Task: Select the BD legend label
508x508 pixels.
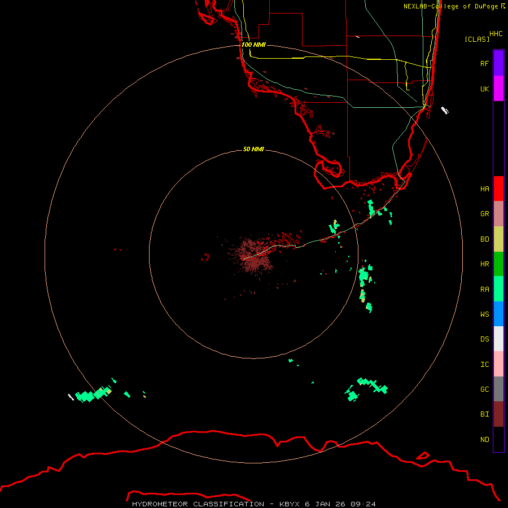Action: (484, 239)
